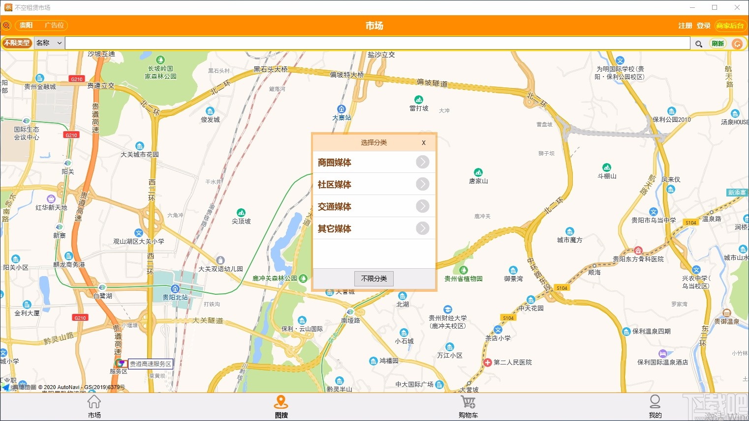Click the 长坡岭国家森林公园 park marker
749x421 pixels.
click(160, 60)
